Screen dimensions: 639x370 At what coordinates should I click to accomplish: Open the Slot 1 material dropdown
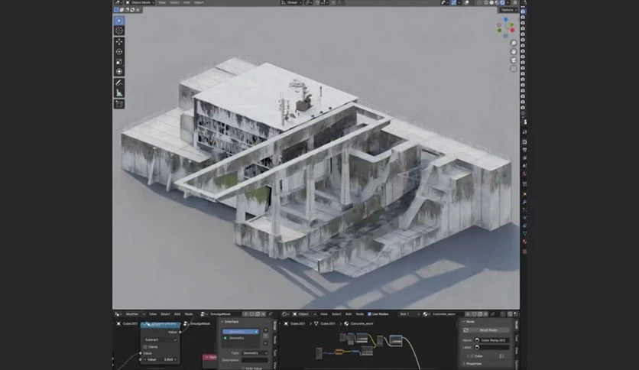pyautogui.click(x=409, y=314)
